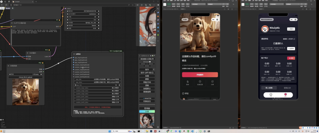Open iPhone 12/13 Pro Max device dropdown, middle window
319x133 pixels.
(x=171, y=9)
